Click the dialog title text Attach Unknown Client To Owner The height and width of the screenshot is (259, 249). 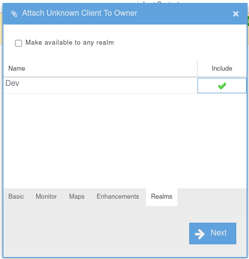coord(80,13)
